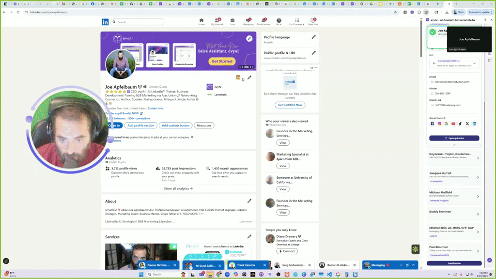
Task: Expand the evyAI List dropdown
Action: point(475,63)
